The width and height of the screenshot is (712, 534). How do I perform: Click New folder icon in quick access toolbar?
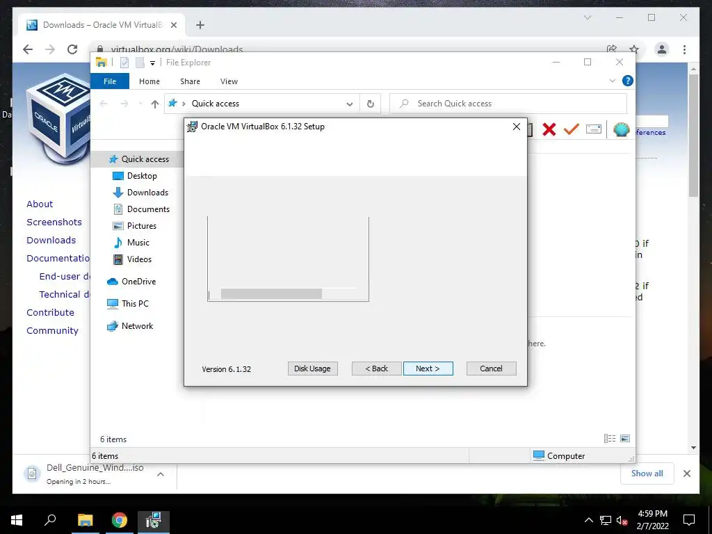click(x=140, y=63)
